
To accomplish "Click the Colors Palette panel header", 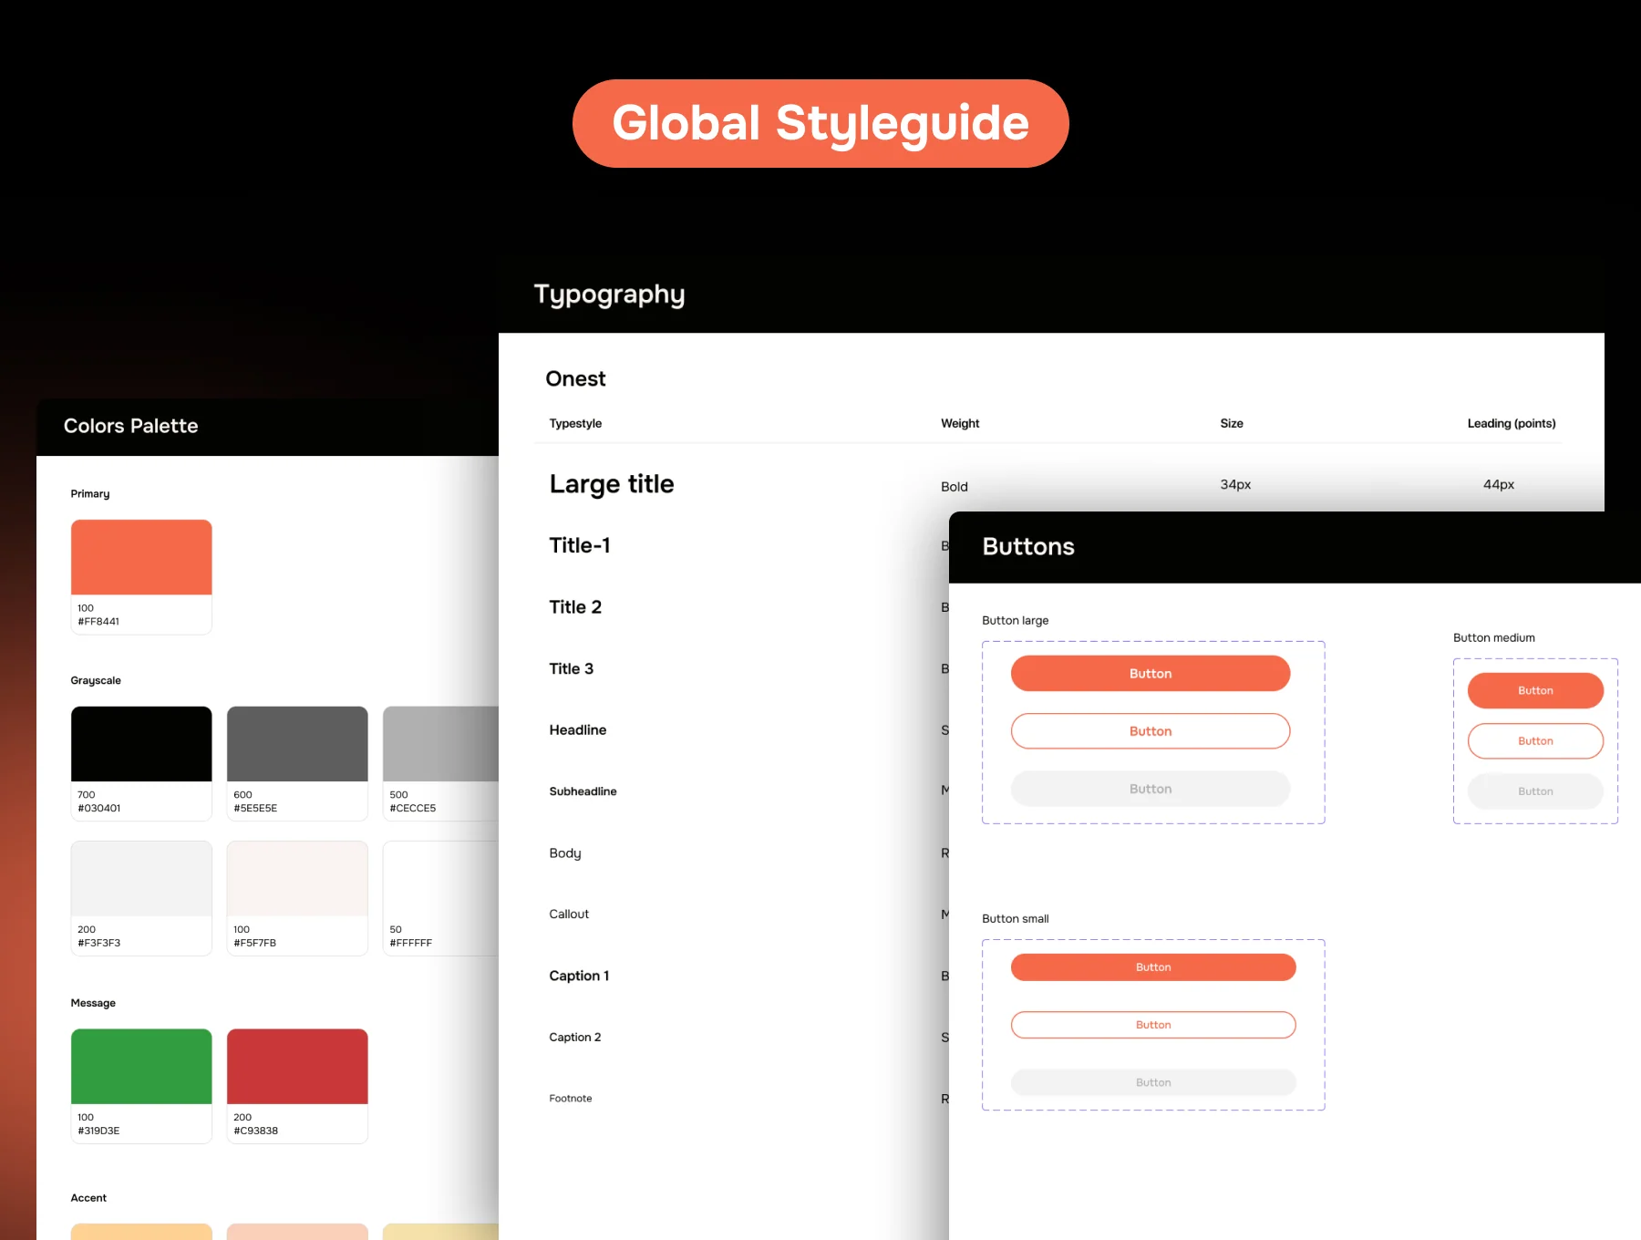I will coord(267,427).
